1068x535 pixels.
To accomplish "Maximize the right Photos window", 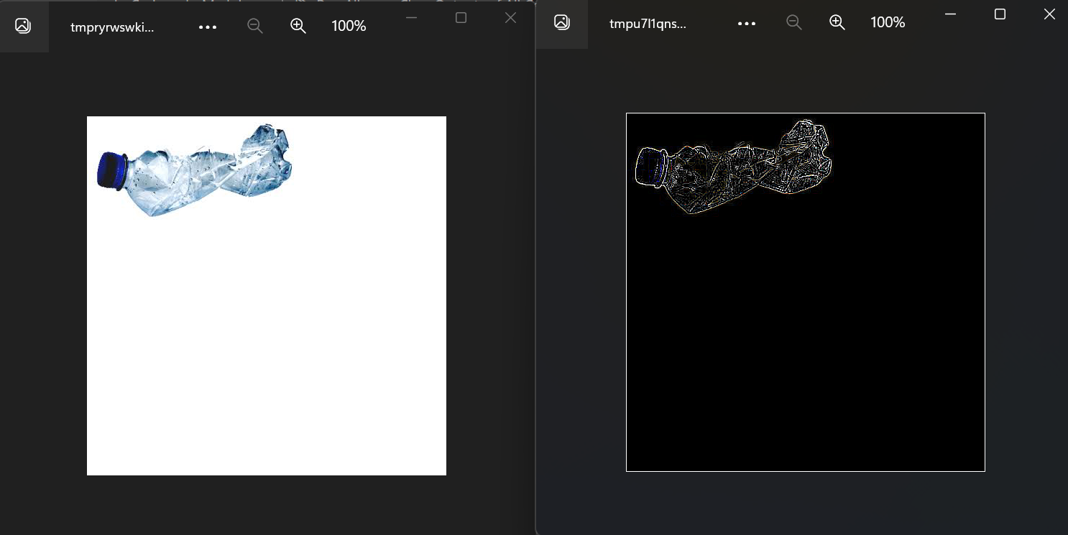I will (1000, 14).
